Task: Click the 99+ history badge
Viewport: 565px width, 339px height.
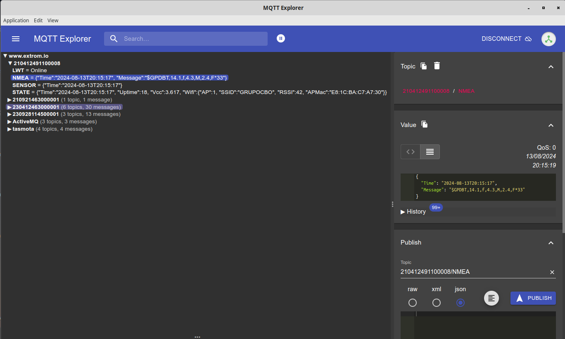Action: pos(436,207)
